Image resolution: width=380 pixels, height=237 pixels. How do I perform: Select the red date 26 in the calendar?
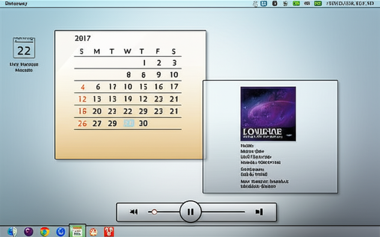82,124
